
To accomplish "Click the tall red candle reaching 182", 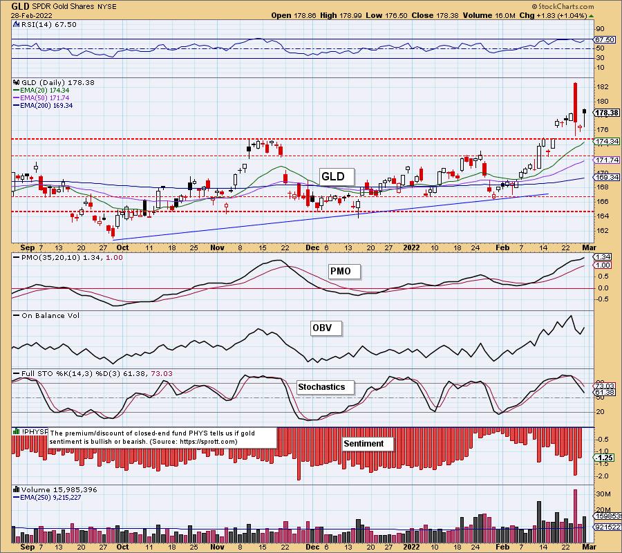I will tap(575, 102).
